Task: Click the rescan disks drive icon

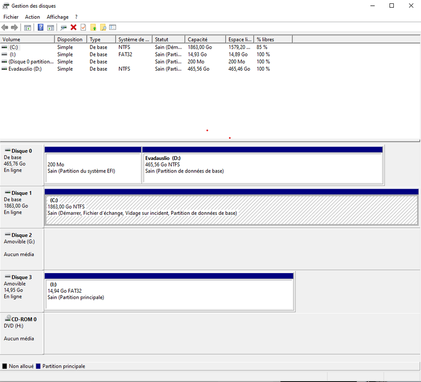Action: point(63,27)
